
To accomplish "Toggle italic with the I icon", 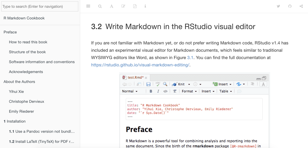I will (x=158, y=91).
